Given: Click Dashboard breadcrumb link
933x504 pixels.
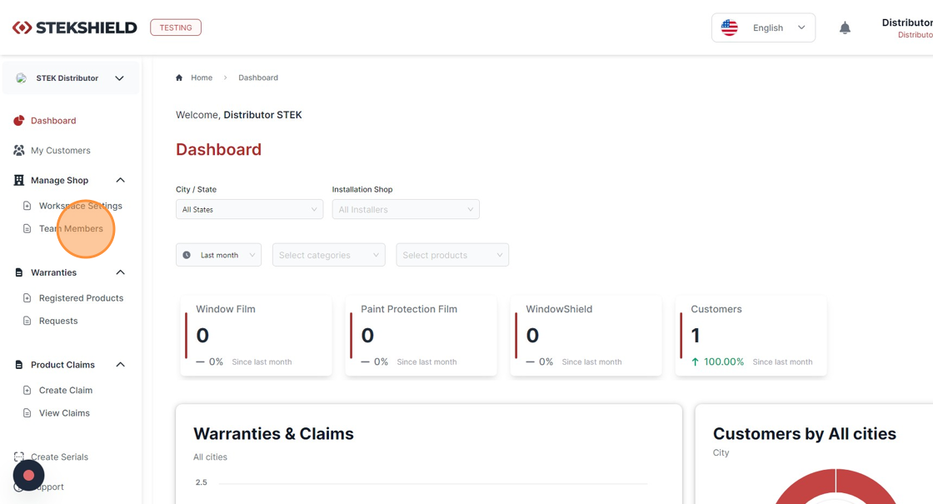Looking at the screenshot, I should click(x=258, y=77).
